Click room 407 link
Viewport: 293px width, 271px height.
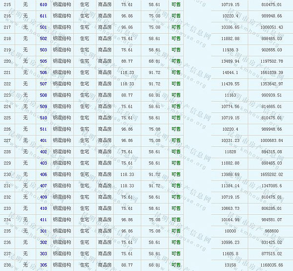[43, 185]
